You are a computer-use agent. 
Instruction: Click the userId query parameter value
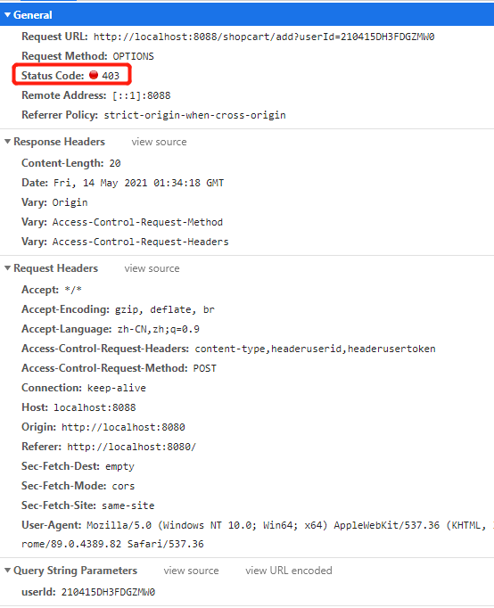(x=108, y=592)
